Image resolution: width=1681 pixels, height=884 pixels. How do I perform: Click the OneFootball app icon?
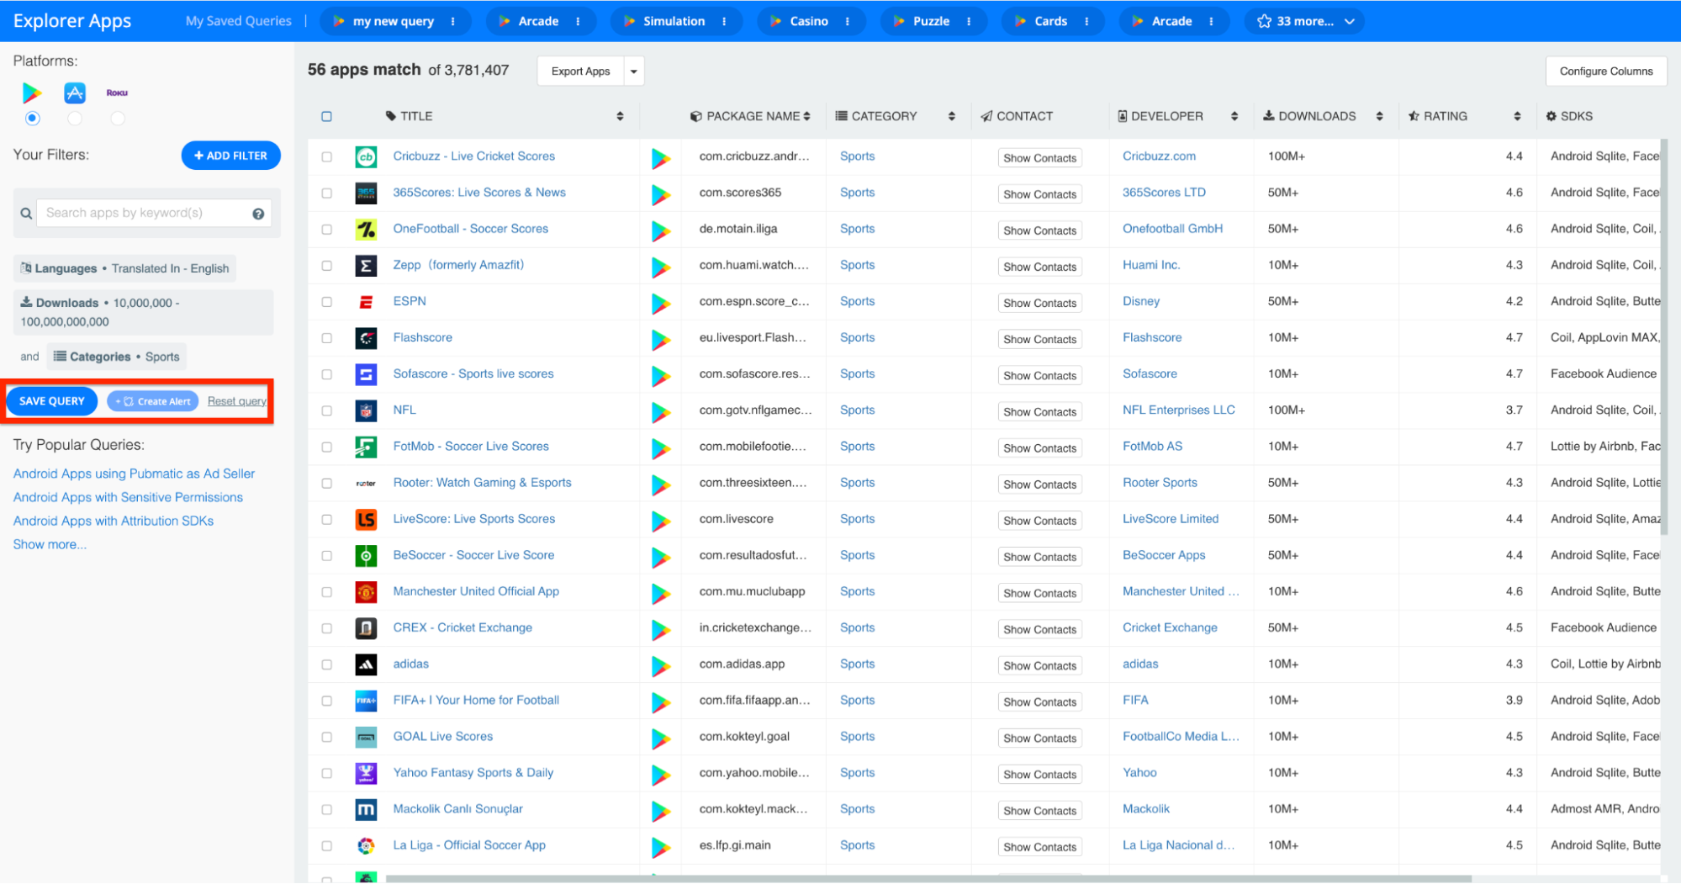tap(366, 229)
